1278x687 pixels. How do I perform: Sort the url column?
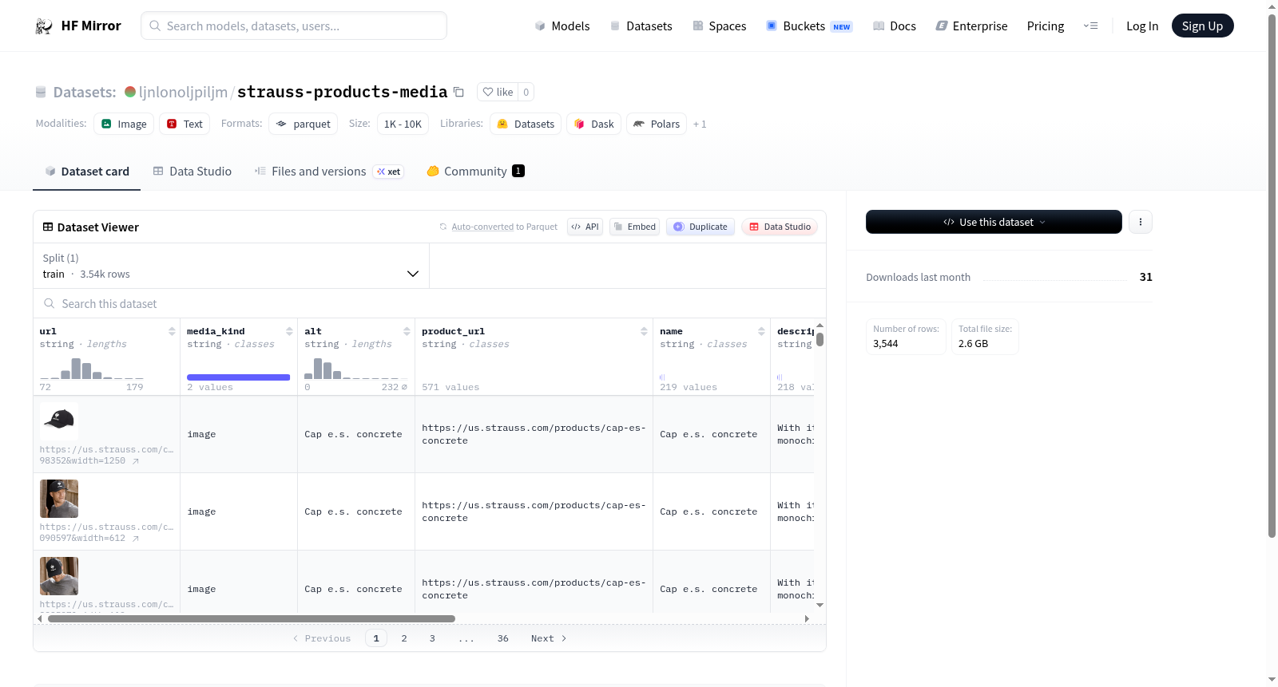coord(172,331)
